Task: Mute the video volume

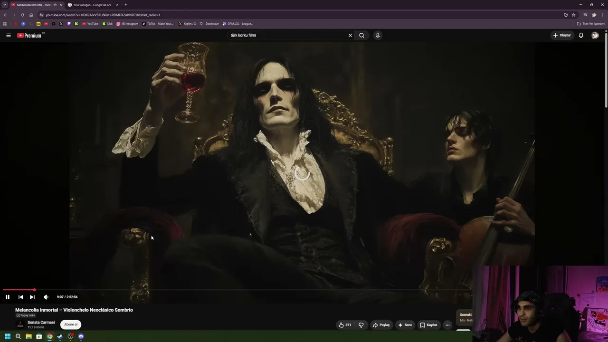Action: (46, 297)
